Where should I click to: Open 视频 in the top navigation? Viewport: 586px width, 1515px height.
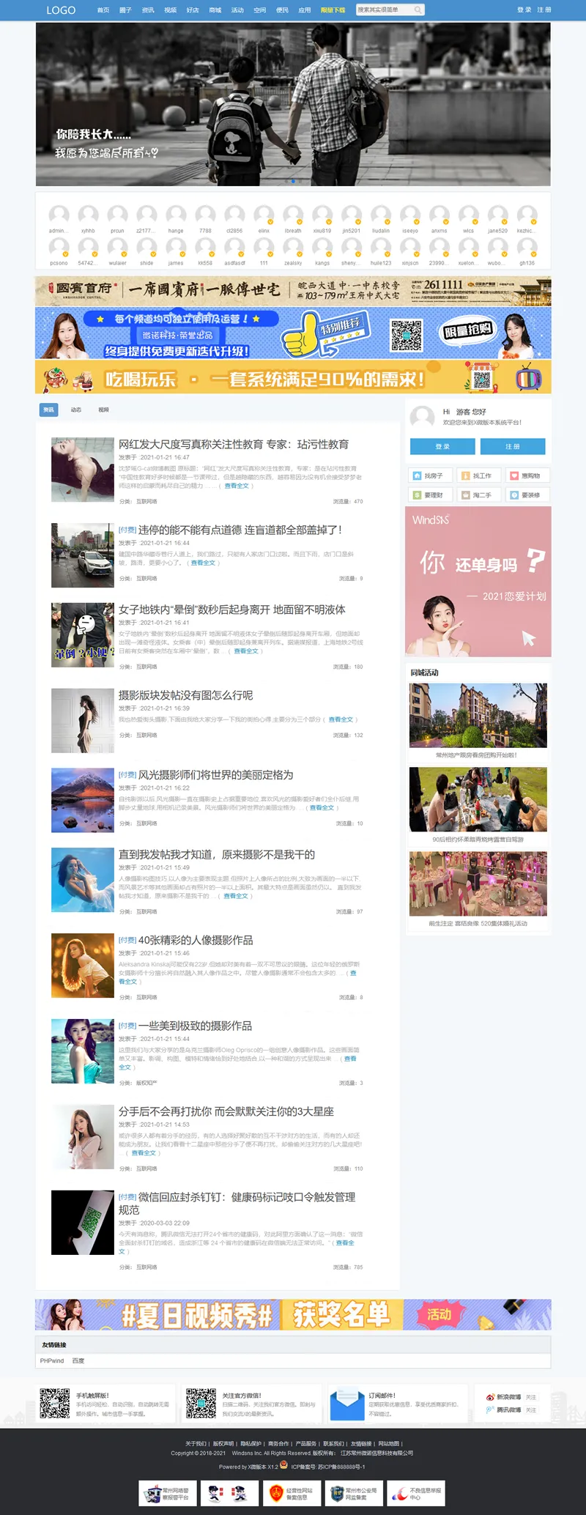(170, 10)
